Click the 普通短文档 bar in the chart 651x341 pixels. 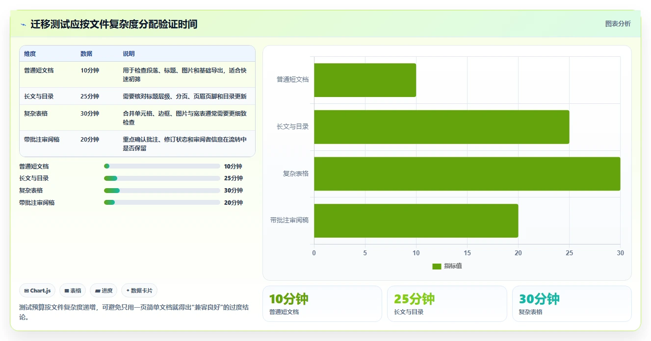point(365,80)
